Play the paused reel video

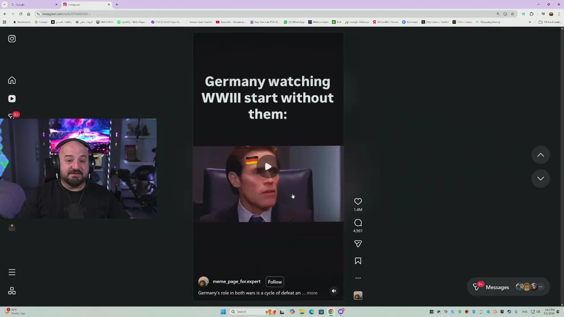pos(268,166)
